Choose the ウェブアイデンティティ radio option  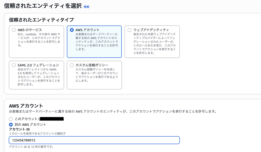click(x=129, y=30)
